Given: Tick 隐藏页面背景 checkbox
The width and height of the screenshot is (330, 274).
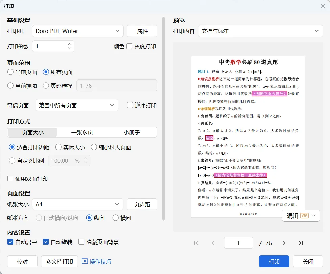Looking at the screenshot, I should click(x=81, y=242).
